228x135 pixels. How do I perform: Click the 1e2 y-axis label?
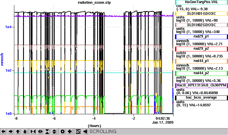[8, 70]
